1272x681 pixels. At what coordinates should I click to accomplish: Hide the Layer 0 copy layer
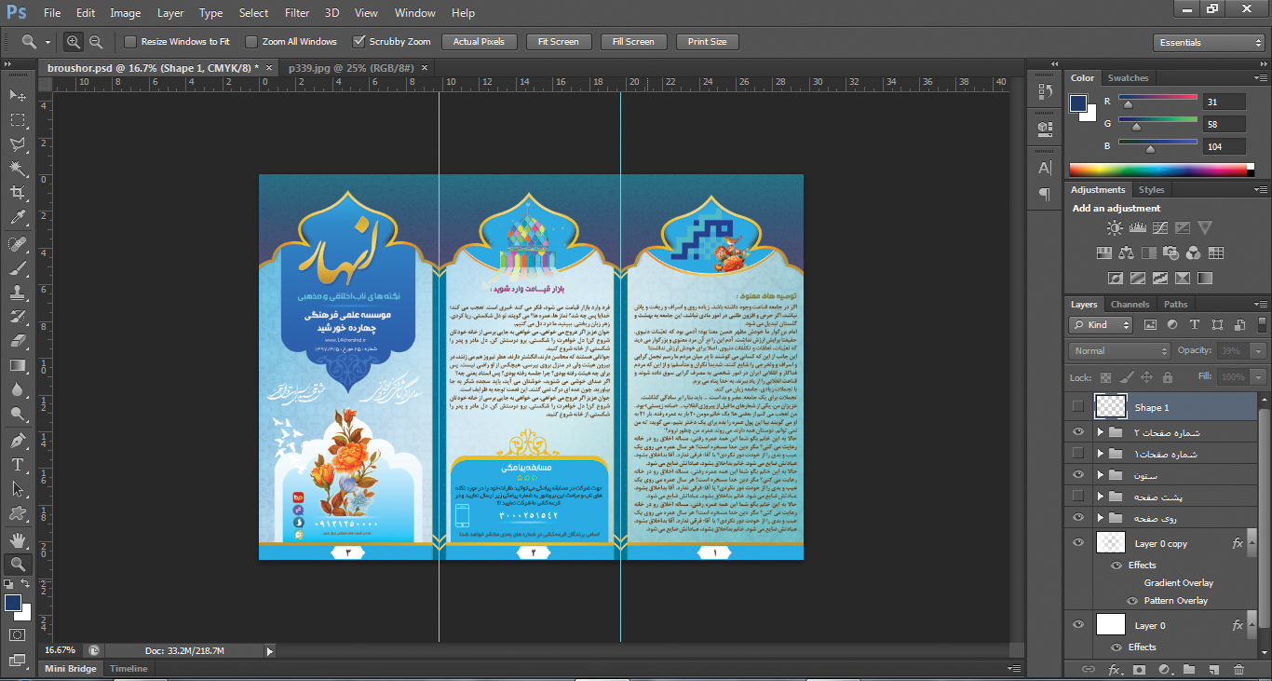pyautogui.click(x=1078, y=543)
